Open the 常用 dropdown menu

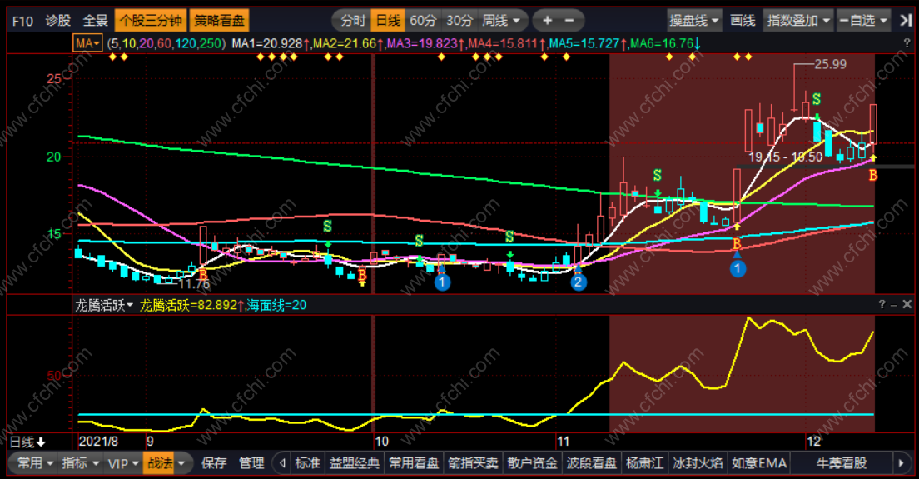(35, 463)
